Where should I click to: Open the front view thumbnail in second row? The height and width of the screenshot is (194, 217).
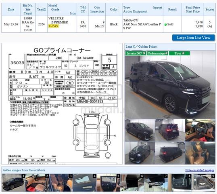(x=140, y=153)
